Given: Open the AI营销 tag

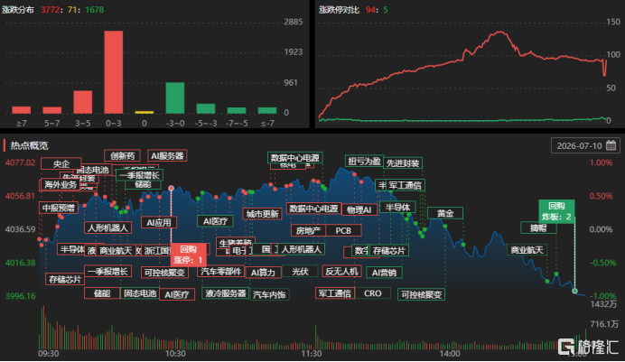Looking at the screenshot, I should pos(384,273).
